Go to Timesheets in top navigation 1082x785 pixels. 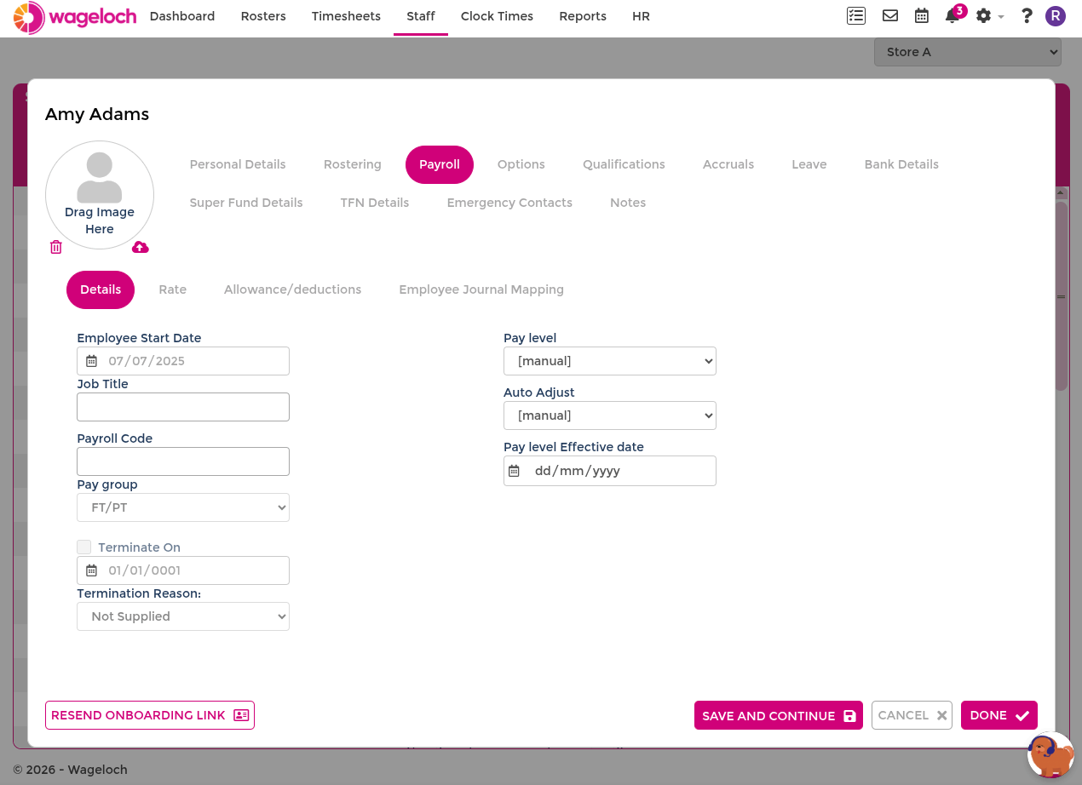pos(346,16)
